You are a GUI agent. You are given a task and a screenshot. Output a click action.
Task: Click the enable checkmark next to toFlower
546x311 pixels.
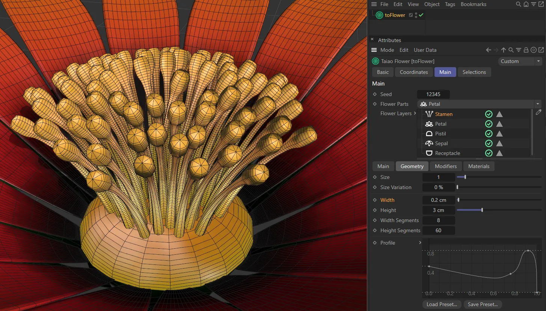[x=421, y=15]
